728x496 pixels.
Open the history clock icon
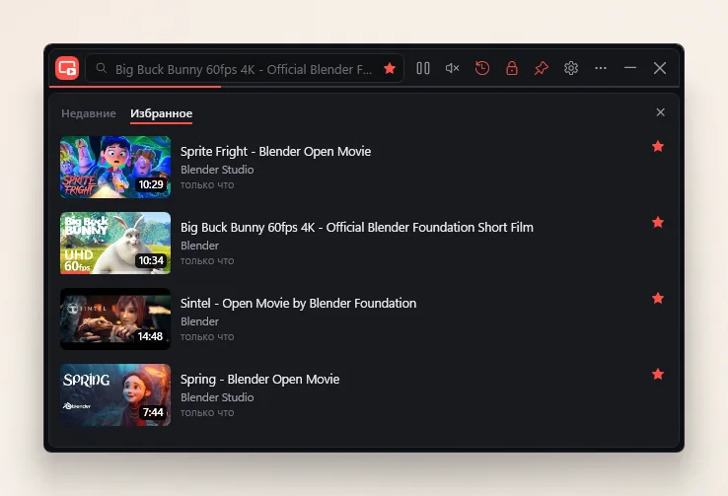point(482,68)
